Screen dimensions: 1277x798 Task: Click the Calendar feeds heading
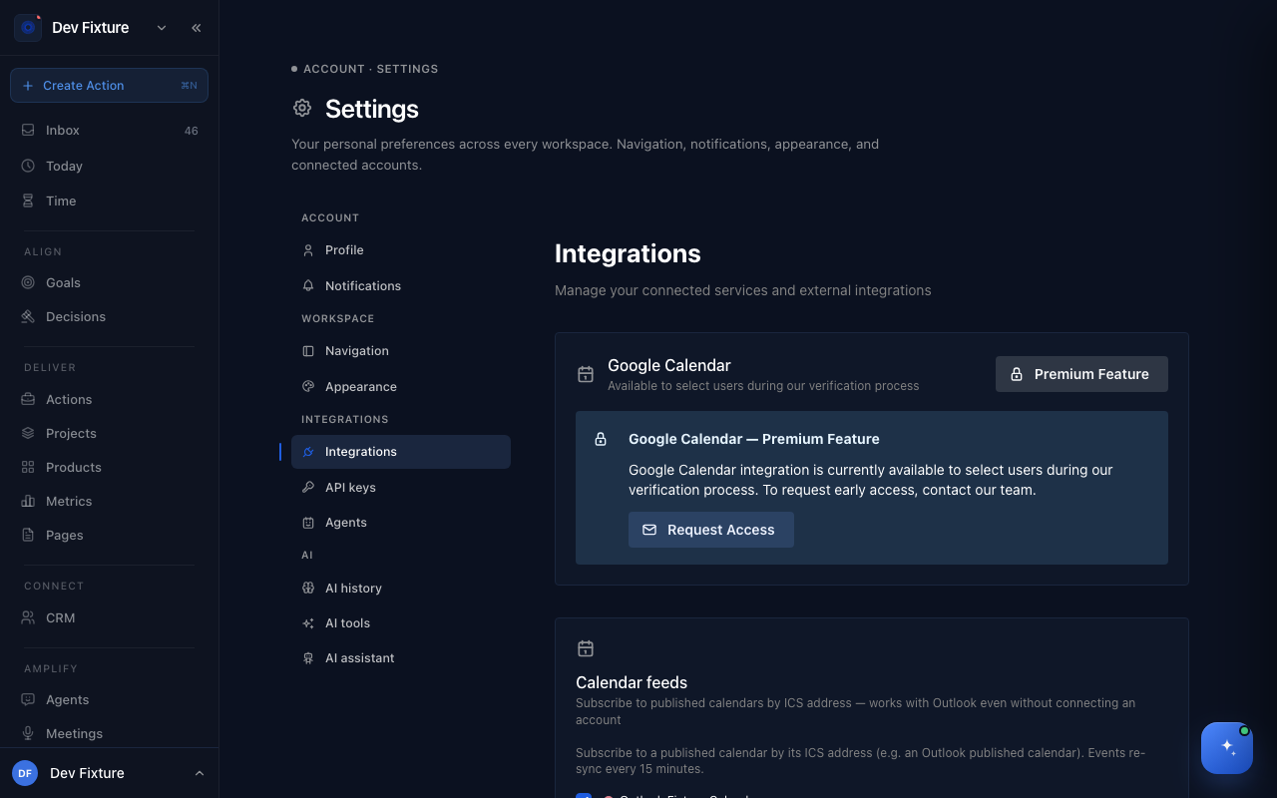[632, 682]
